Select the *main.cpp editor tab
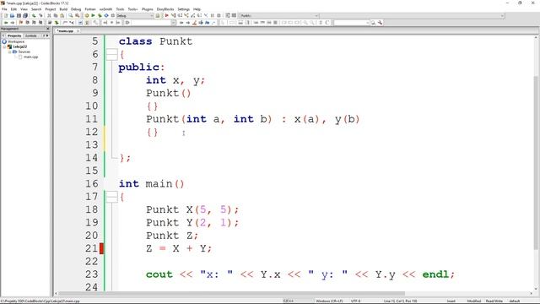The height and width of the screenshot is (304, 540). tap(66, 31)
